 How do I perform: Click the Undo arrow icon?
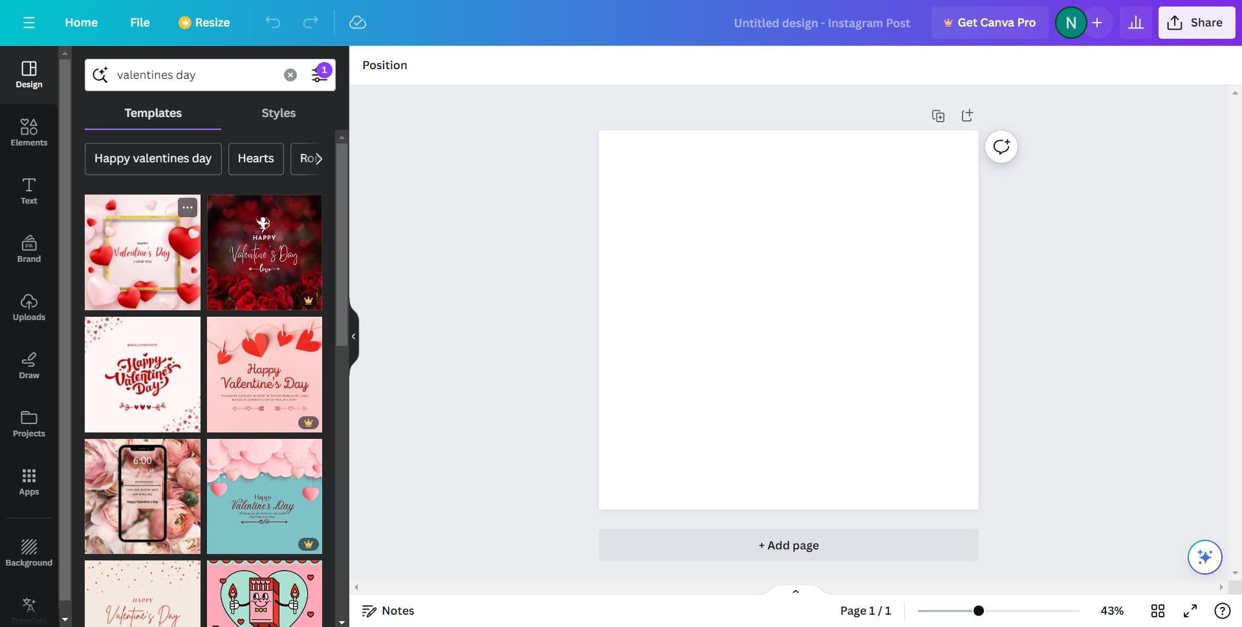pyautogui.click(x=273, y=23)
